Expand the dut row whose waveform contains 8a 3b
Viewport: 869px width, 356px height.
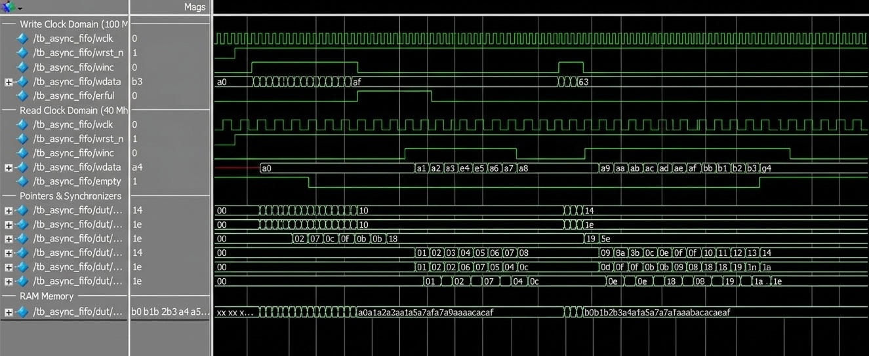(9, 253)
